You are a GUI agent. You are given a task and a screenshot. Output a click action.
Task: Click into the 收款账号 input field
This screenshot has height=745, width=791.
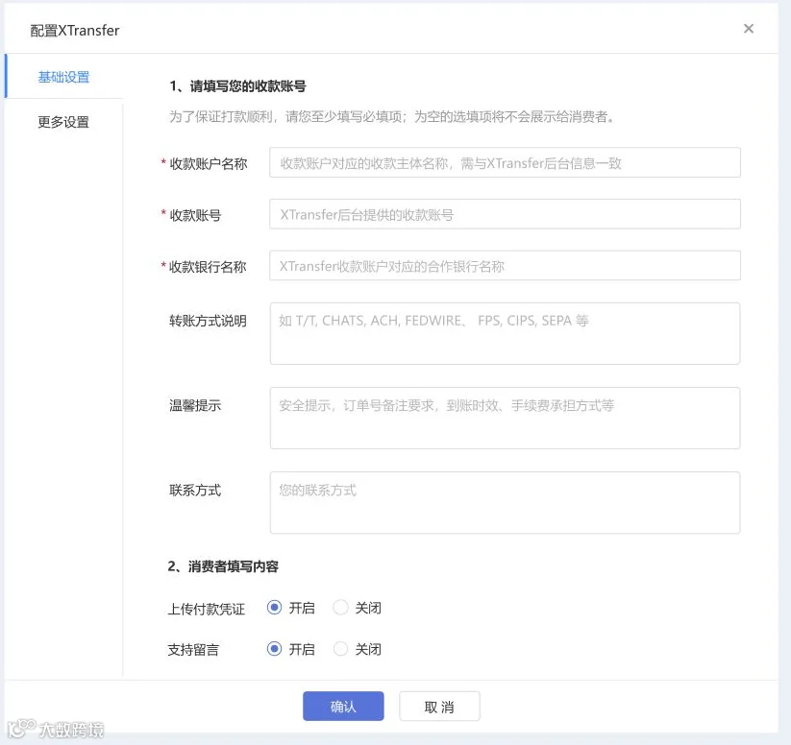click(505, 214)
